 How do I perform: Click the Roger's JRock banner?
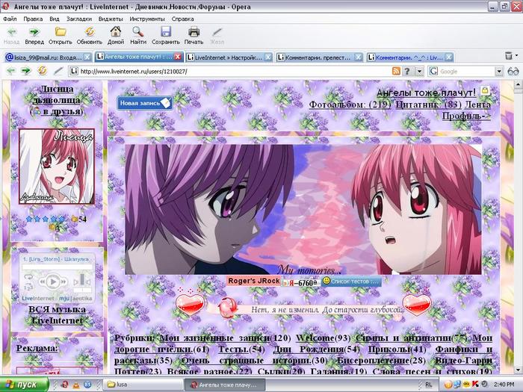[253, 281]
